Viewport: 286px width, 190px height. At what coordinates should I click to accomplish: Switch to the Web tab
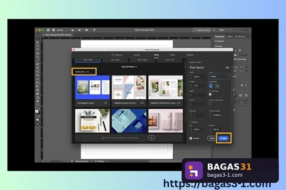[173, 55]
